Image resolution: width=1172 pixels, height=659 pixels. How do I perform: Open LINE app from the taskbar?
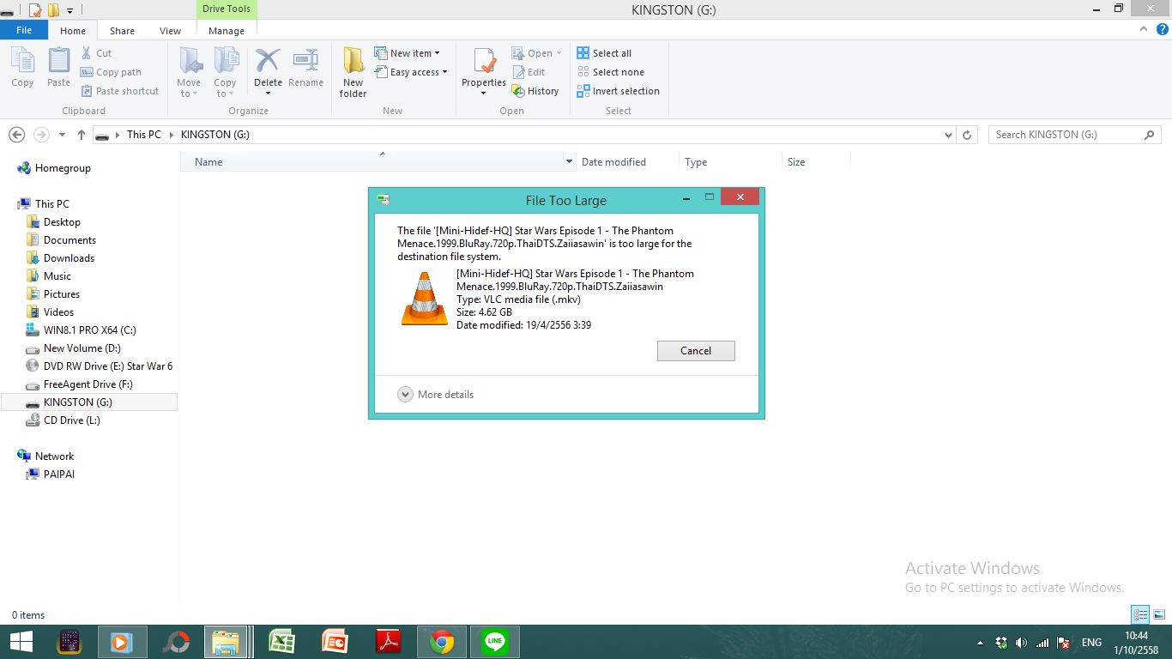tap(495, 642)
